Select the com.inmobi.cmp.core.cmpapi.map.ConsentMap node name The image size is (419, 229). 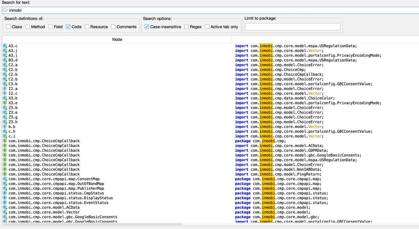coord(54,179)
